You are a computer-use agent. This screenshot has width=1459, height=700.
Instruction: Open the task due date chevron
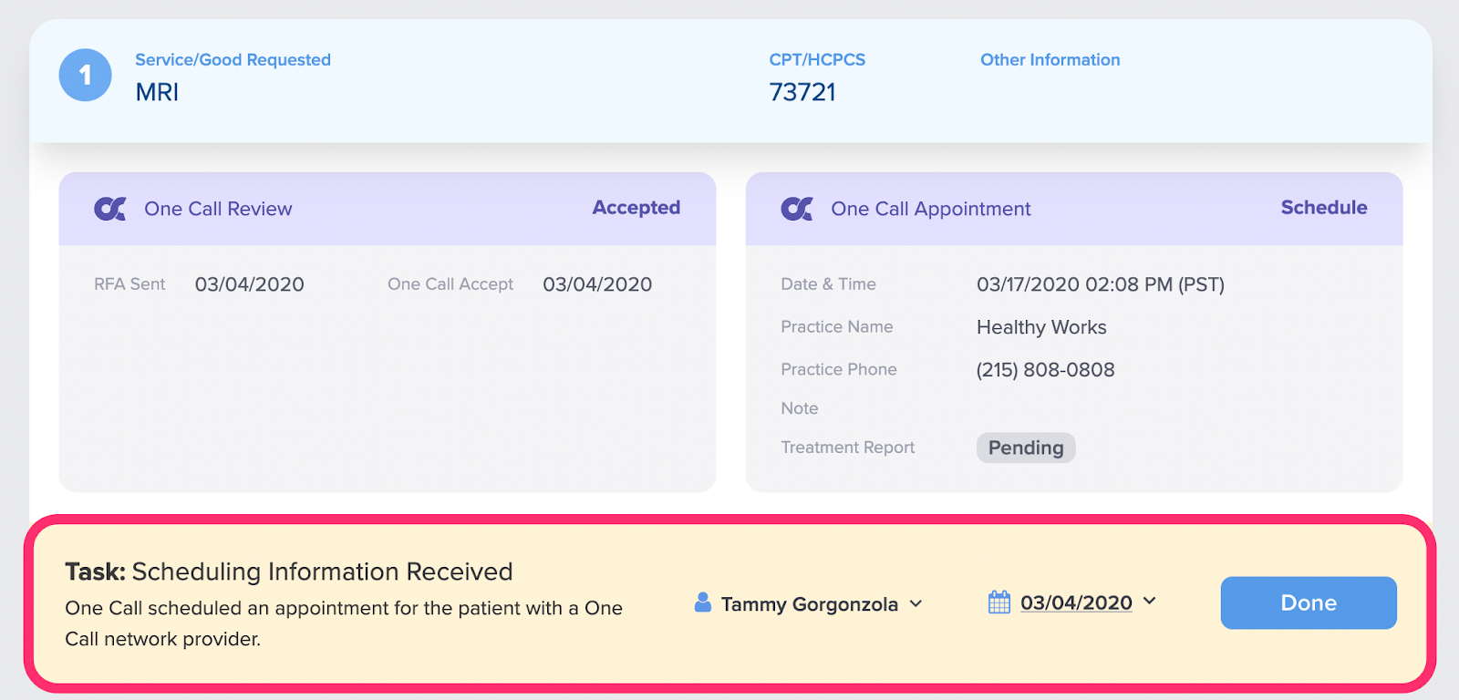1149,601
